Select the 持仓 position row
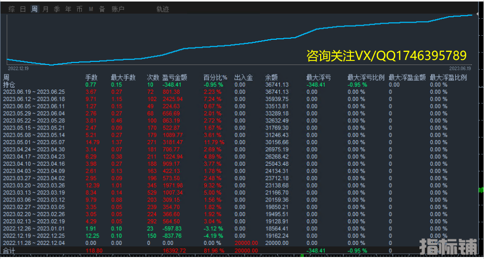Screen dimensions: 484x259 tap(9, 85)
